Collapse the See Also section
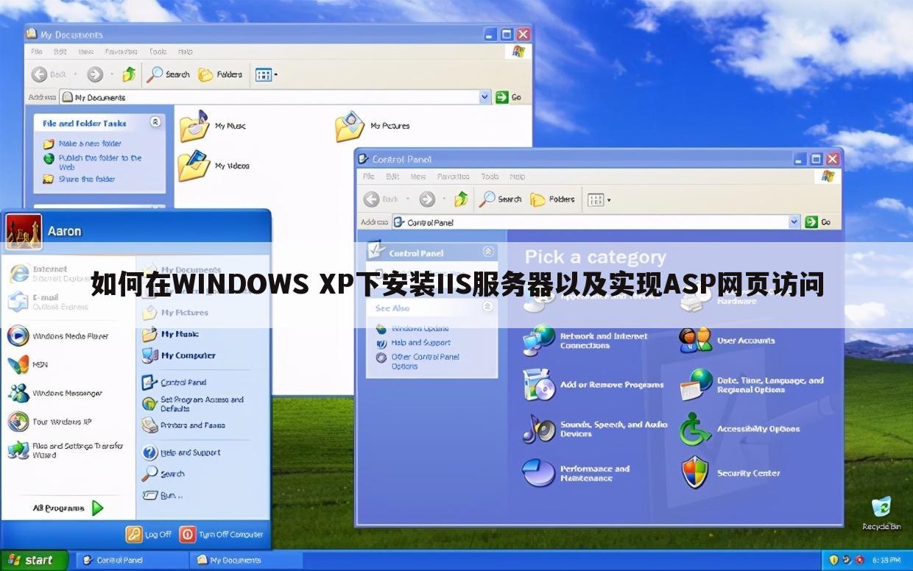Viewport: 913px width, 571px height. [x=488, y=308]
